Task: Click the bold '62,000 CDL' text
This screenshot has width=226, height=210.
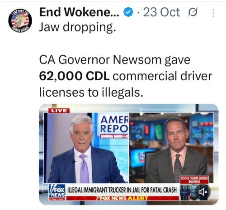Action: point(74,76)
